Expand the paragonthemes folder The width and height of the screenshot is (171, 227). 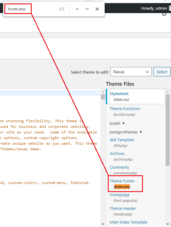click(x=126, y=132)
